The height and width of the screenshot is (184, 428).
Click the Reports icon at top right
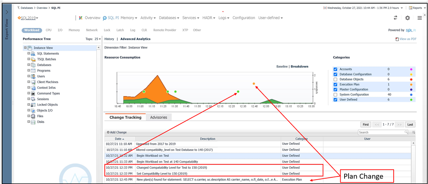pos(411,8)
